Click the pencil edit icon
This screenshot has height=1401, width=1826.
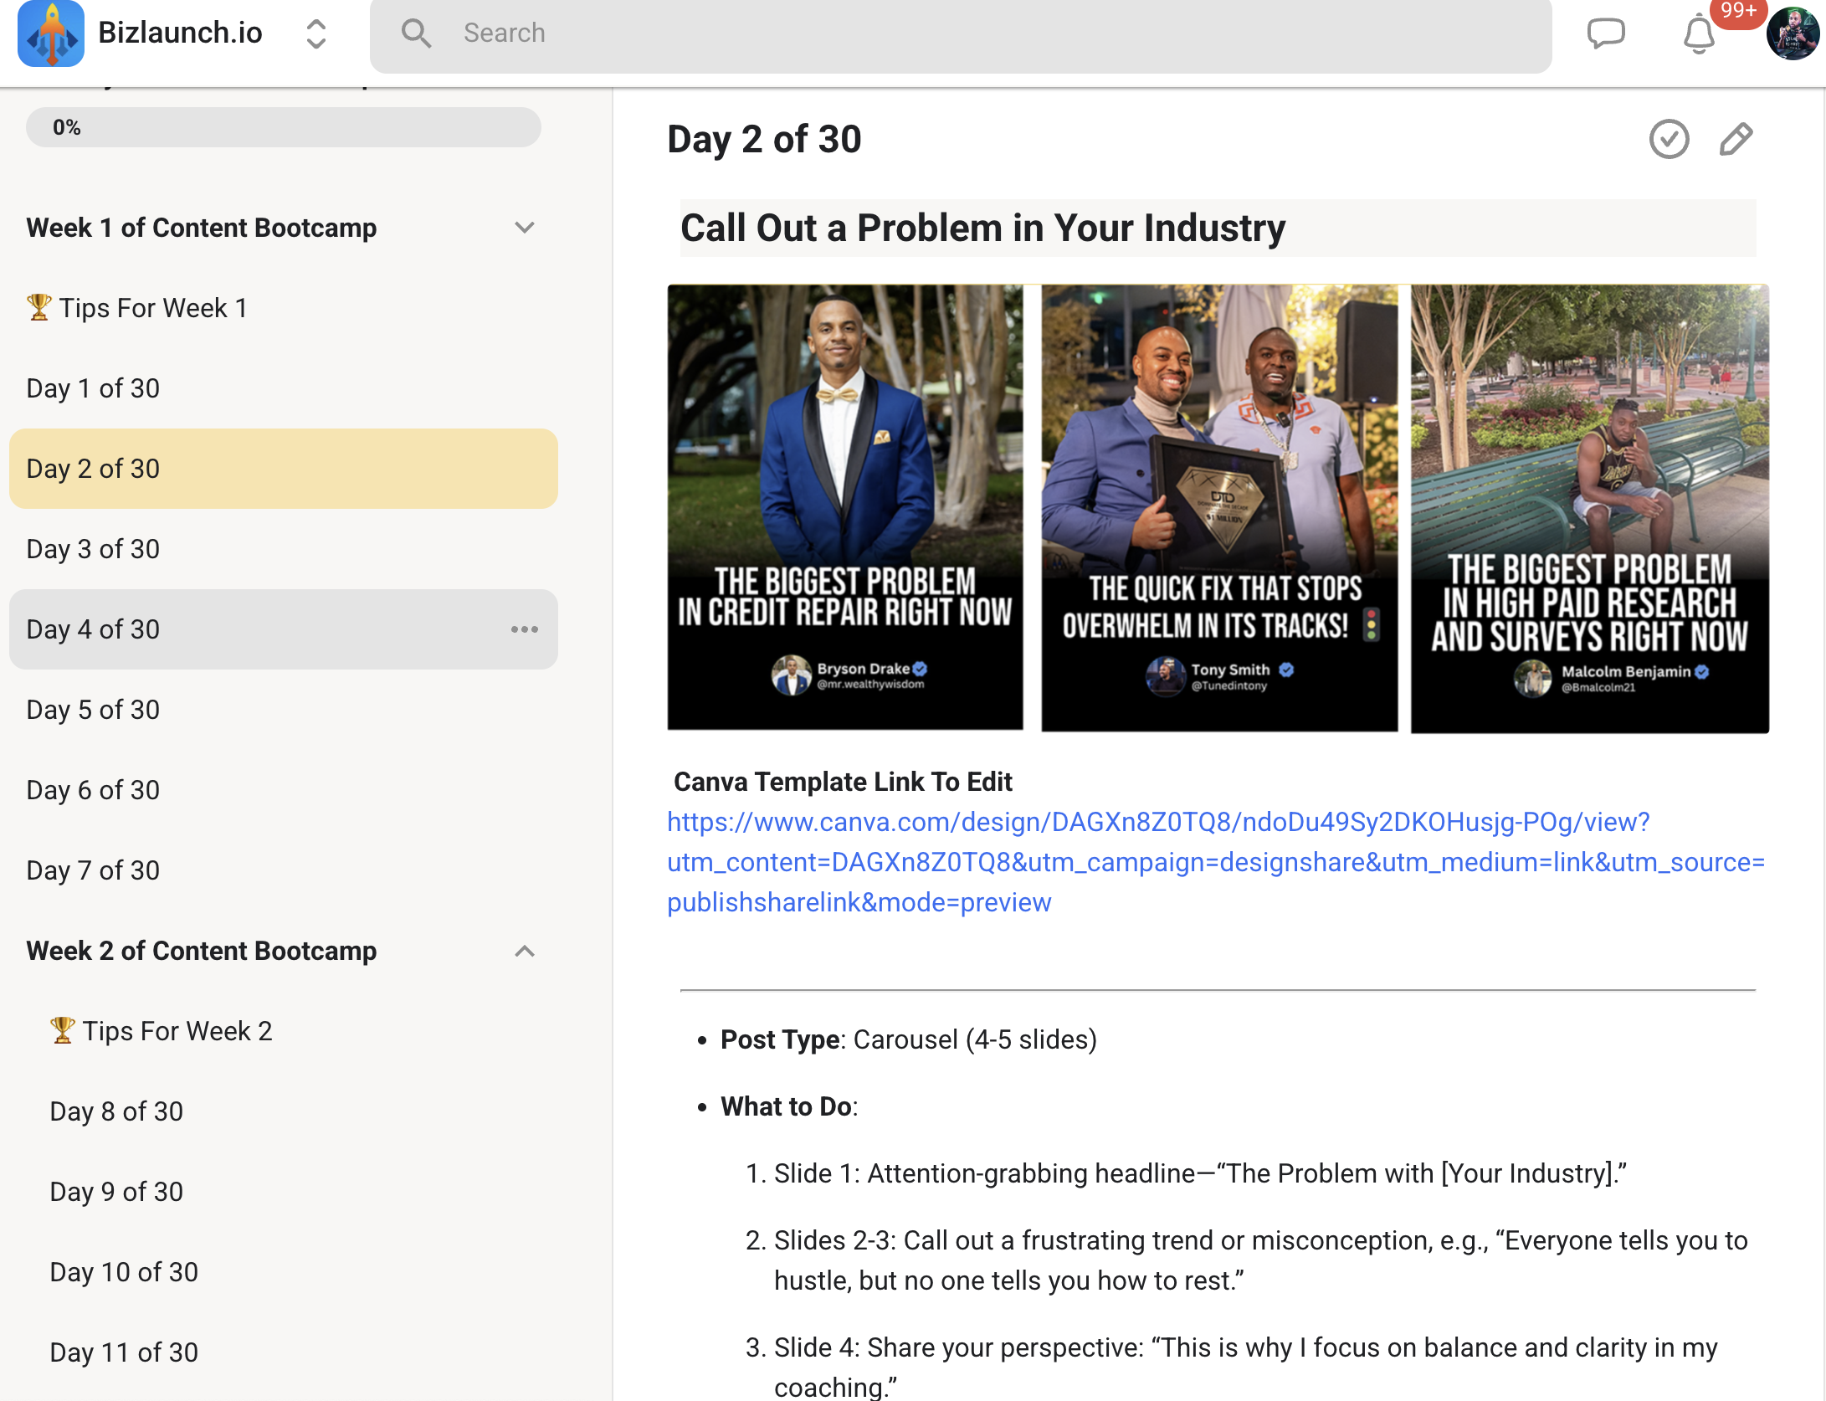point(1736,139)
